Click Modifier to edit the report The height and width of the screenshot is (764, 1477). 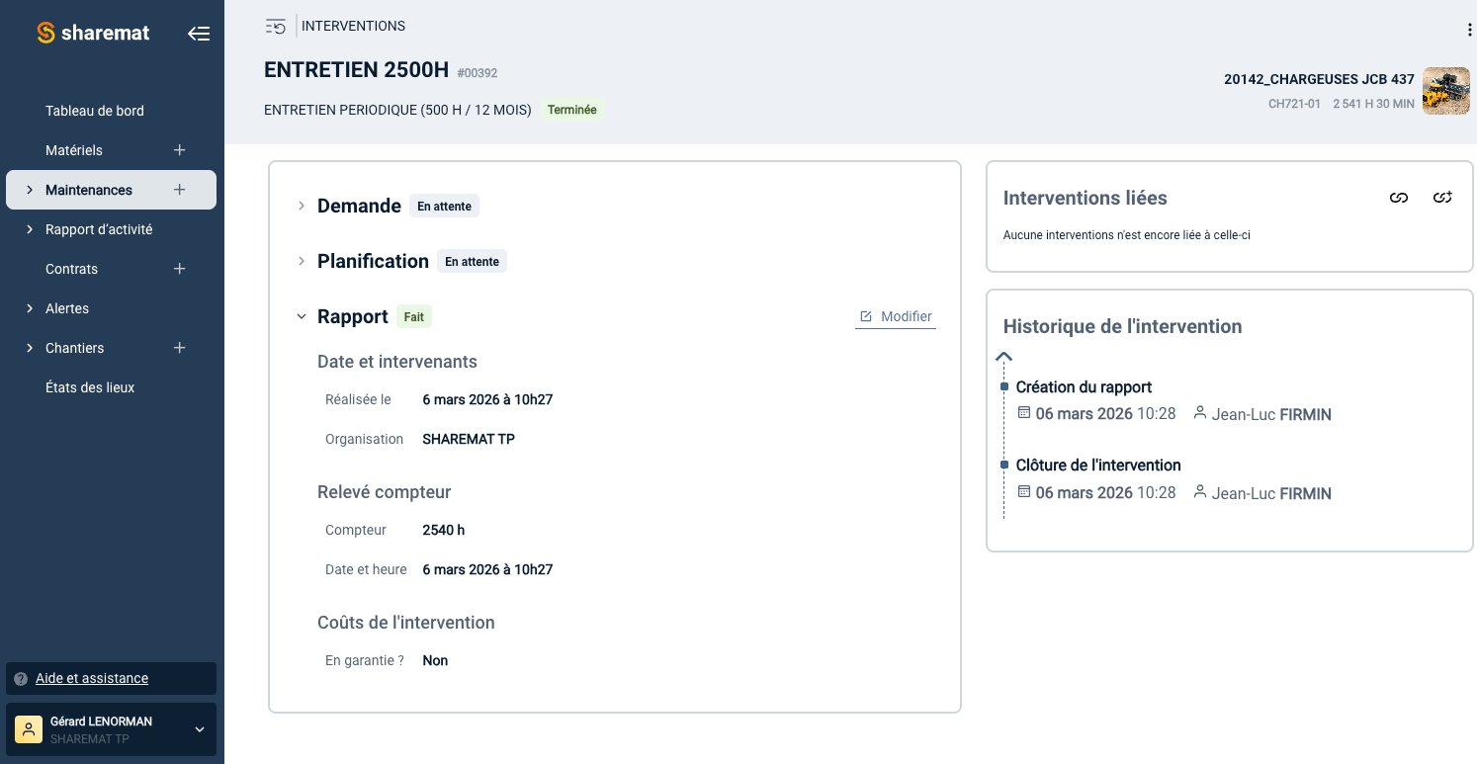(x=895, y=316)
